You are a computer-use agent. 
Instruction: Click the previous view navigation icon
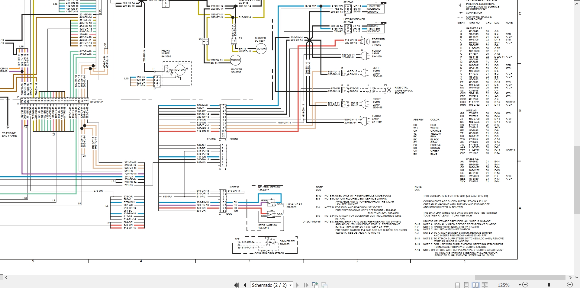point(315,285)
